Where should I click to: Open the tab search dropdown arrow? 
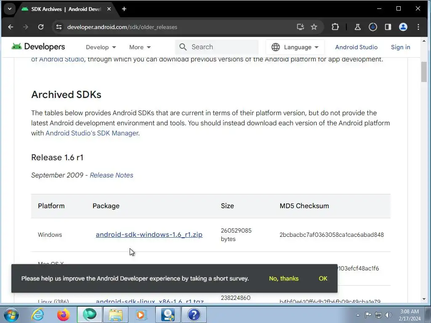[x=10, y=9]
